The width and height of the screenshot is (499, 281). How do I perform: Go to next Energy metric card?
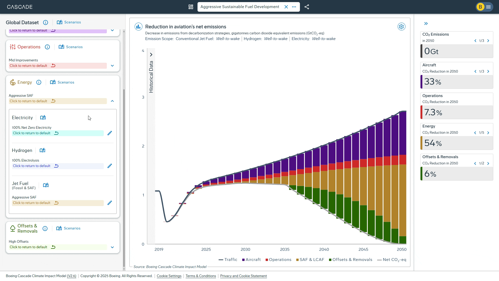point(488,133)
